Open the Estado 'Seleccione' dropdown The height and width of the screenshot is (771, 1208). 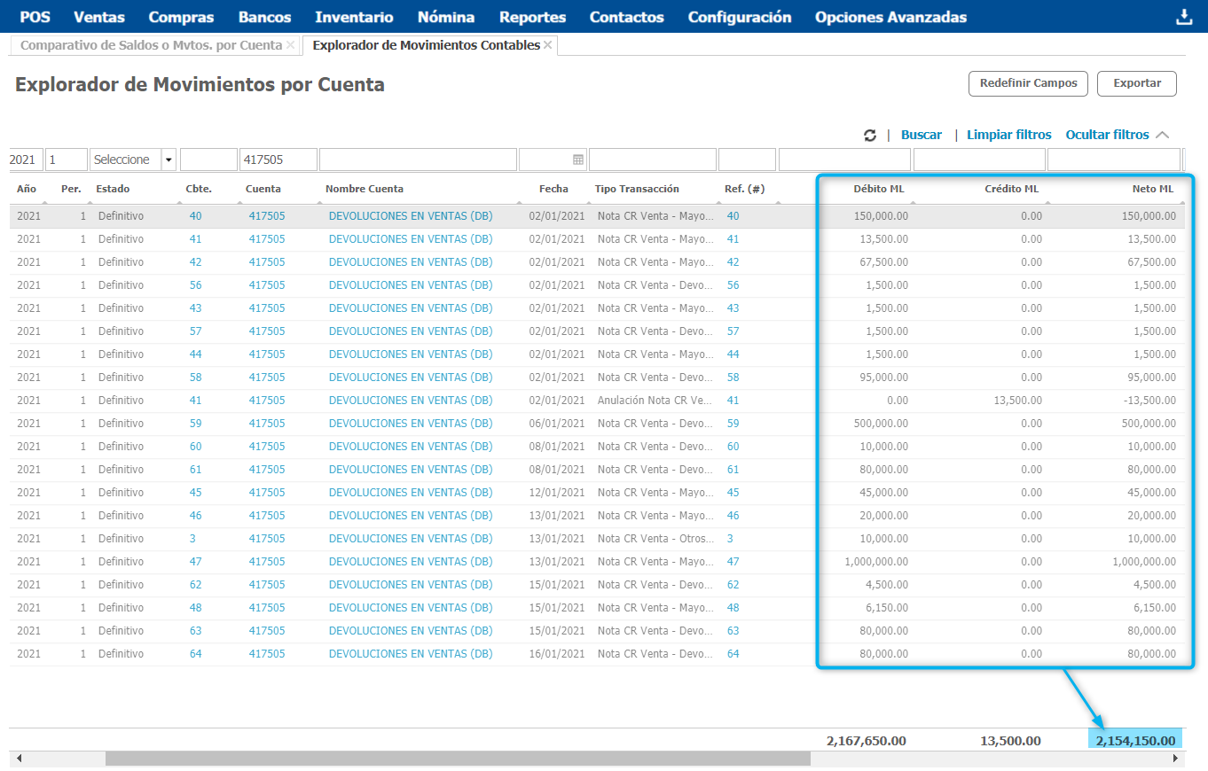tap(169, 160)
